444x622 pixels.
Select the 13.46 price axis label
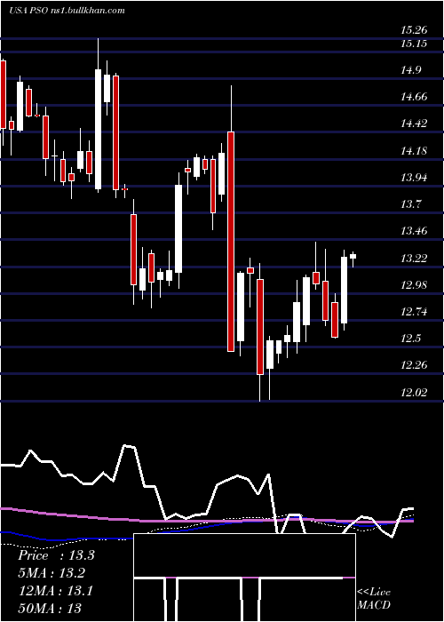[x=414, y=231]
